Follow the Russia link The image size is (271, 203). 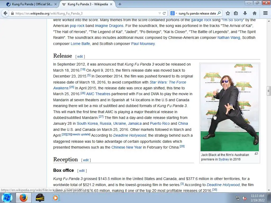tap(105, 124)
